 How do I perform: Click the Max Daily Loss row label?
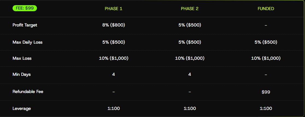tap(27, 42)
